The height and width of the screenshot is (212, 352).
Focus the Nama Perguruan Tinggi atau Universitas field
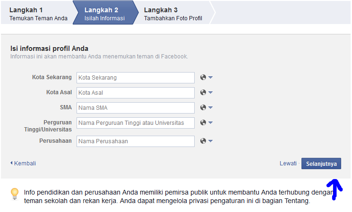click(x=136, y=123)
